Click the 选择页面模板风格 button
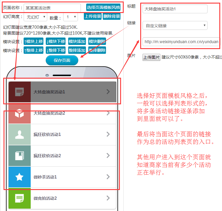Screen dimensions: 222x211 103,7
